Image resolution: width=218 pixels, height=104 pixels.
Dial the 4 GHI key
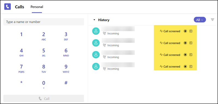(x=21, y=53)
